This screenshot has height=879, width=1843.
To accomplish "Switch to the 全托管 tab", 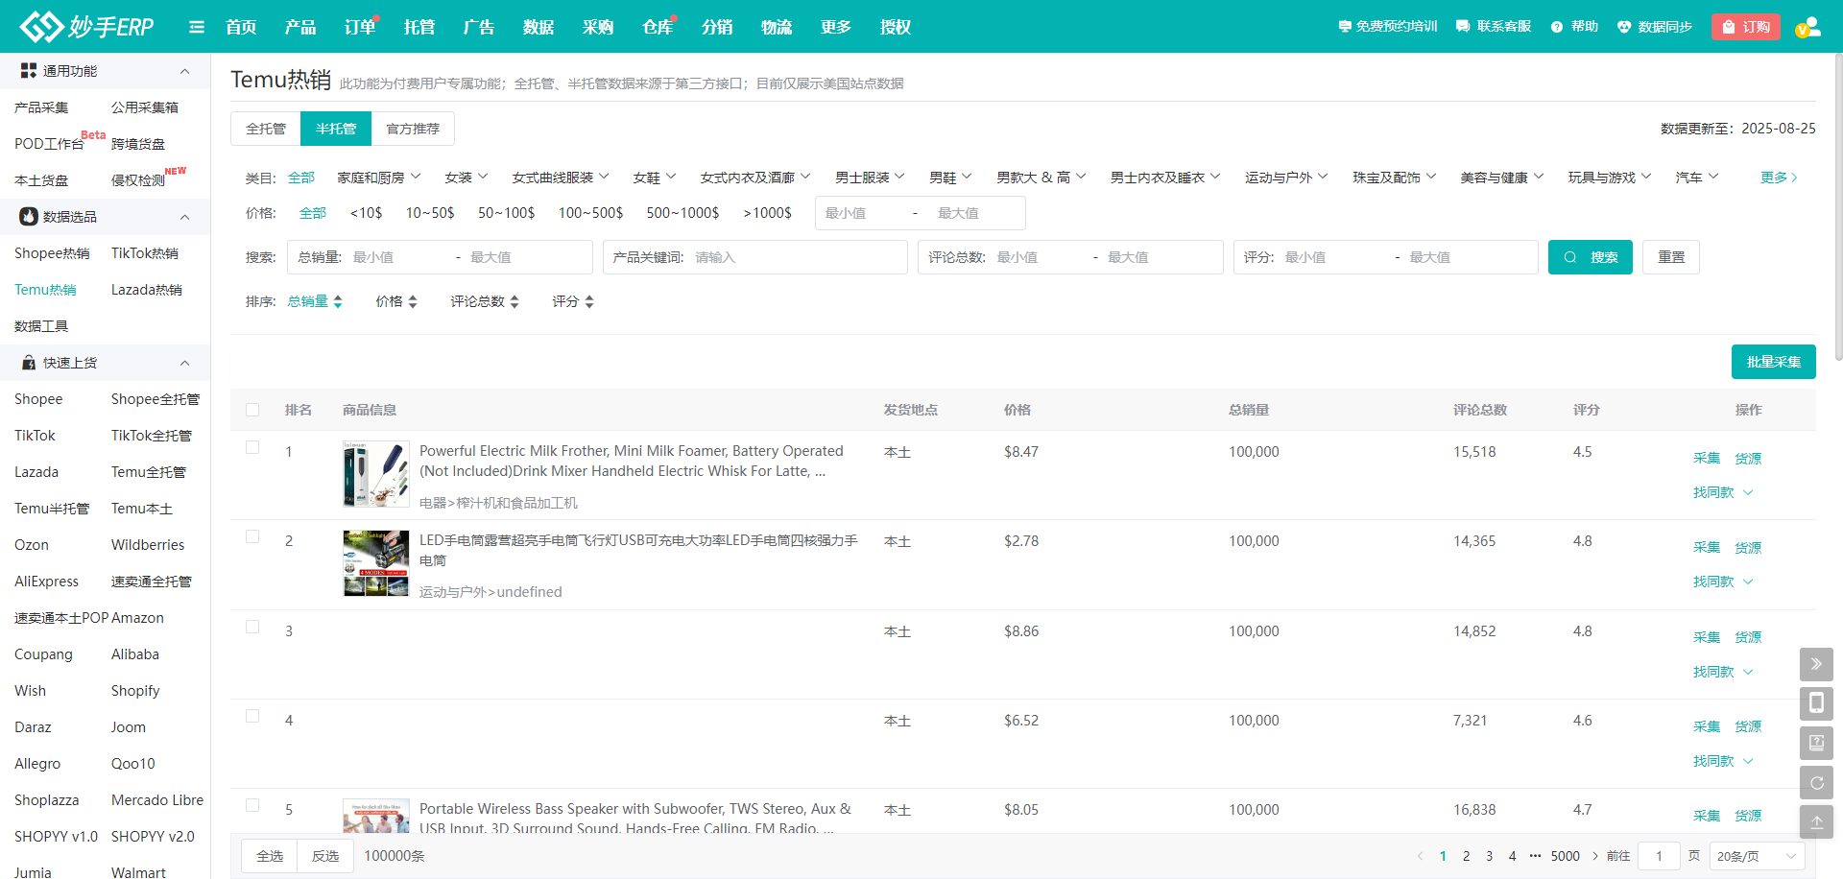I will click(x=266, y=129).
